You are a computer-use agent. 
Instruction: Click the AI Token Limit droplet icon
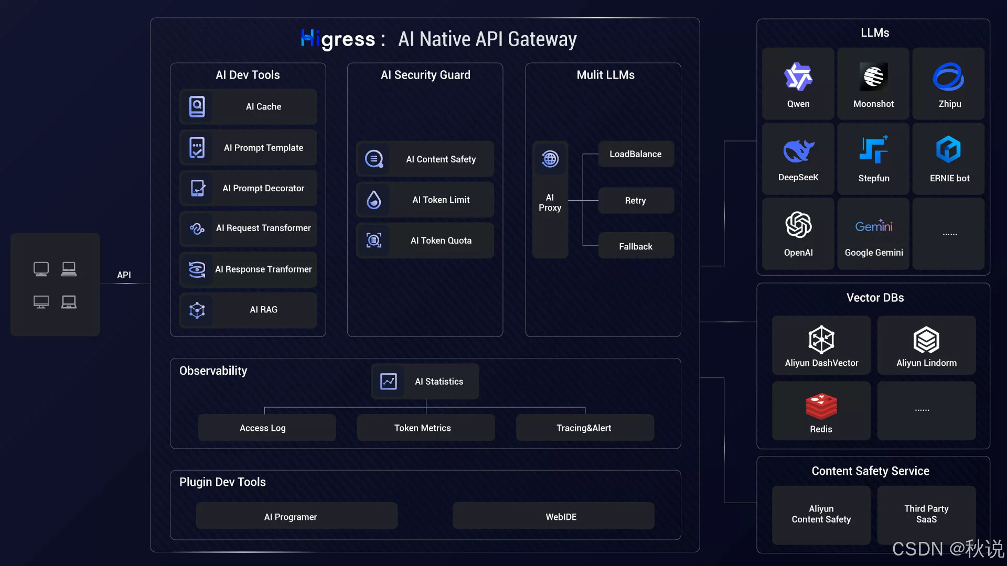tap(373, 200)
